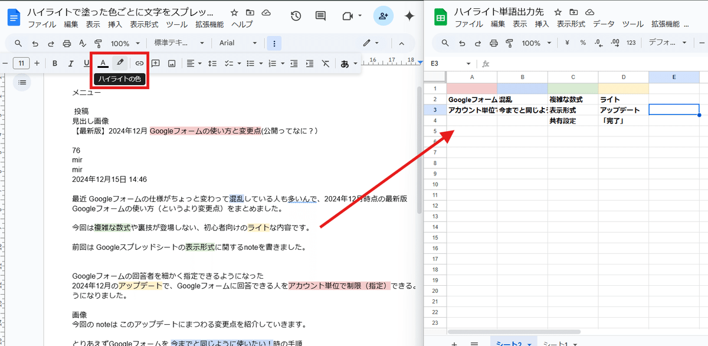708x346 pixels.
Task: Select column C header in Sheets
Action: [572, 77]
